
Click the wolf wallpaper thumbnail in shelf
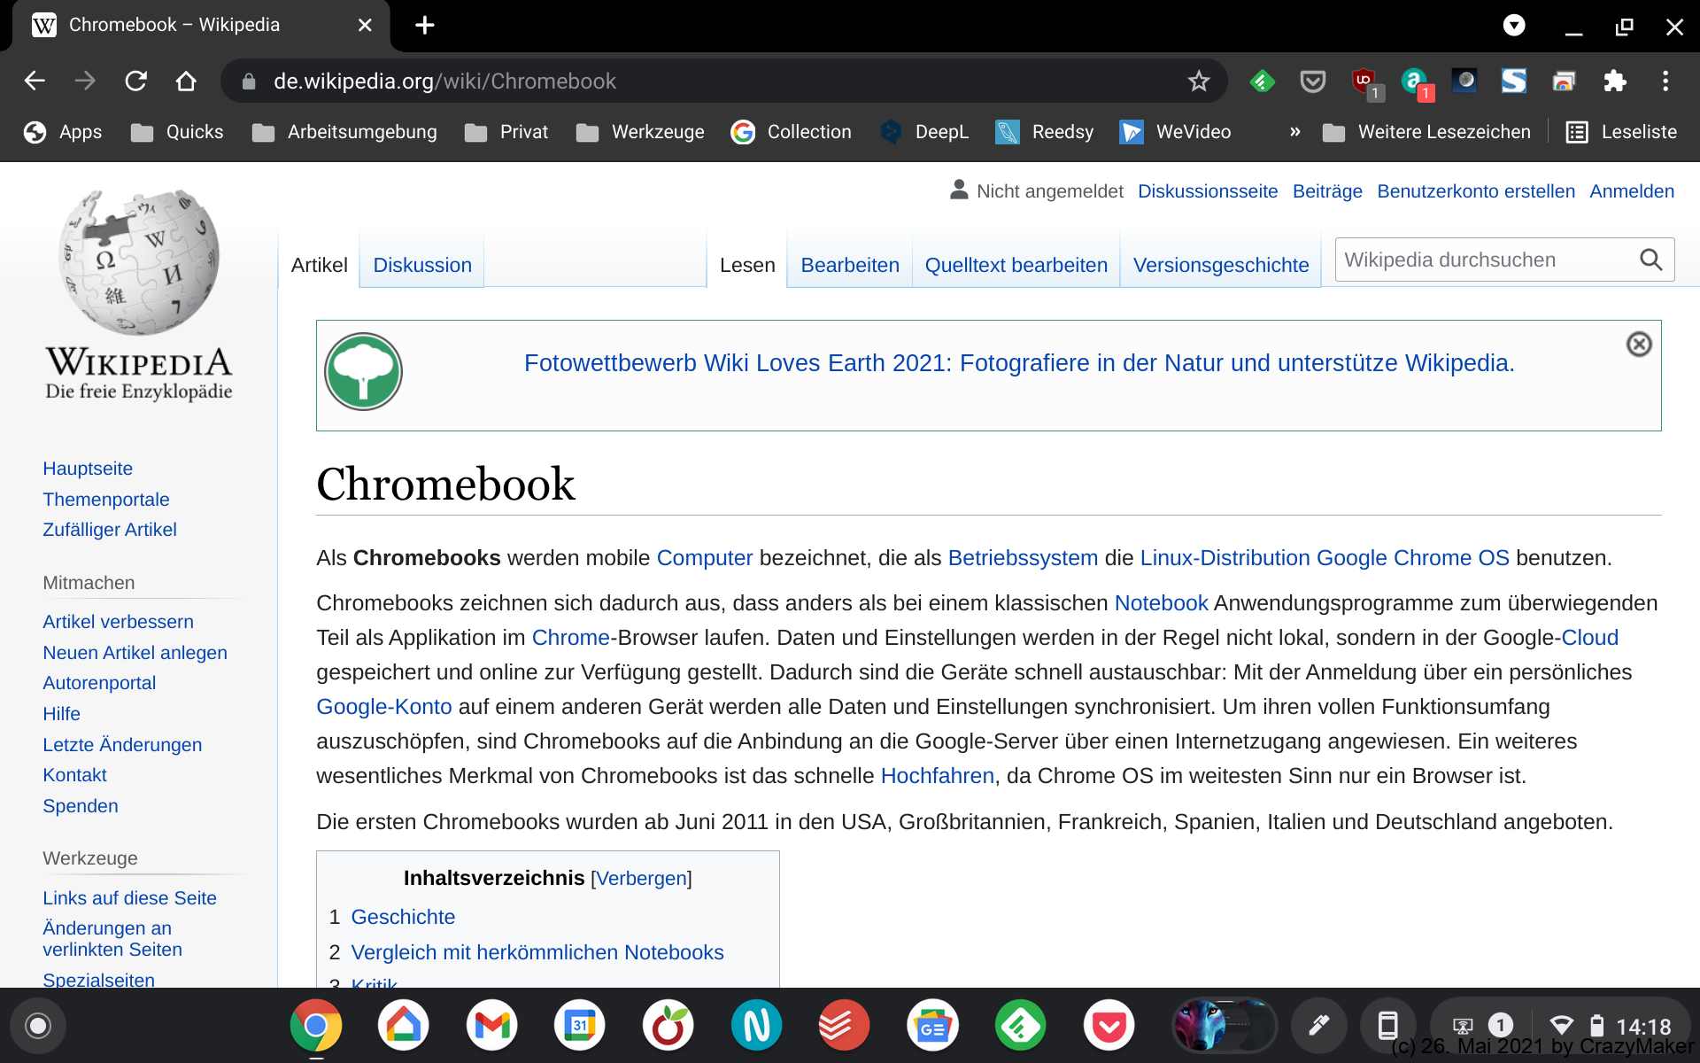coord(1225,1026)
